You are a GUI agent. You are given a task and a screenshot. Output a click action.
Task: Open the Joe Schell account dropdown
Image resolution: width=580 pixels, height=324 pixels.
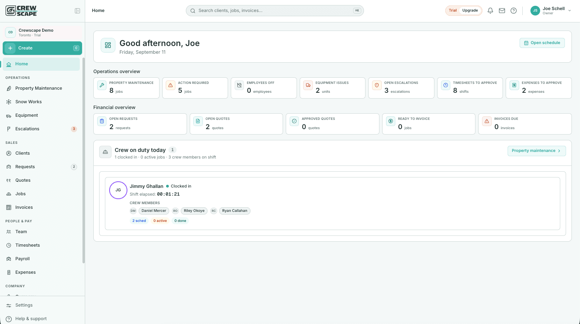pos(551,10)
